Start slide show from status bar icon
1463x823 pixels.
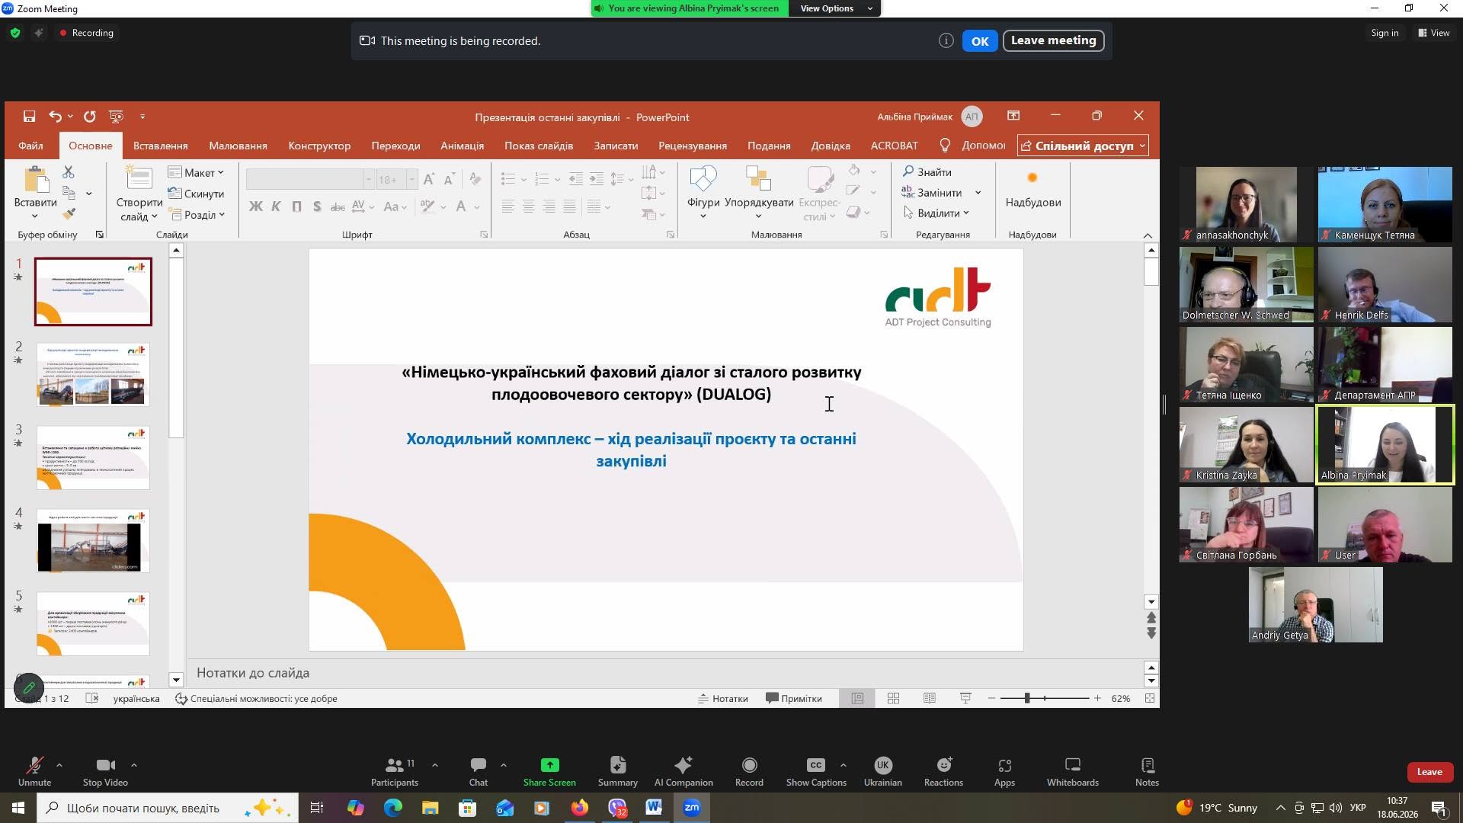tap(965, 698)
